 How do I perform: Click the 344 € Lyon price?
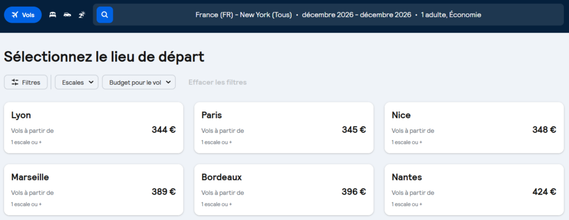pos(164,130)
